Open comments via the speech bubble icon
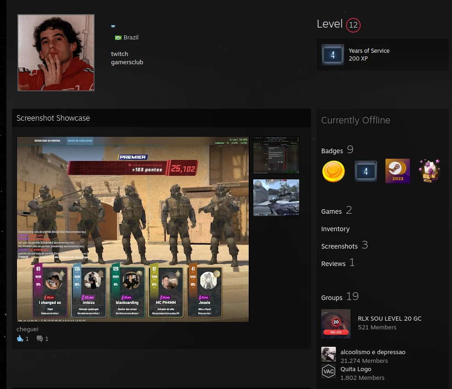The height and width of the screenshot is (389, 452). pyautogui.click(x=40, y=339)
